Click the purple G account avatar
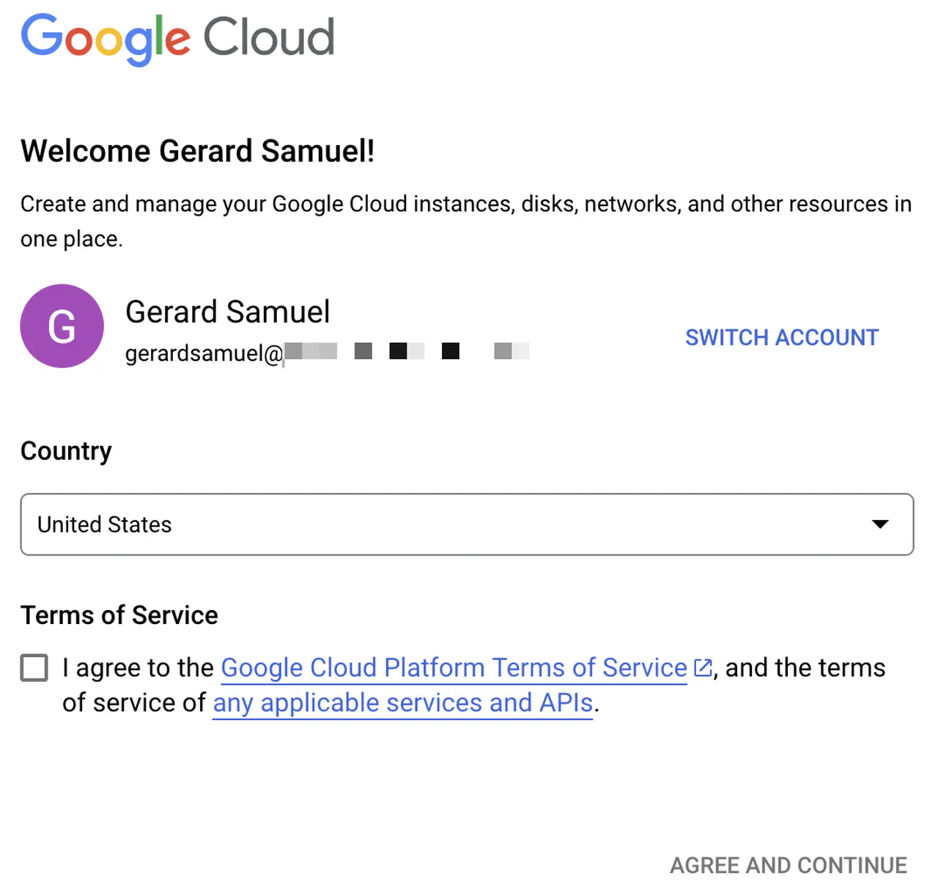The image size is (938, 888). pos(62,326)
